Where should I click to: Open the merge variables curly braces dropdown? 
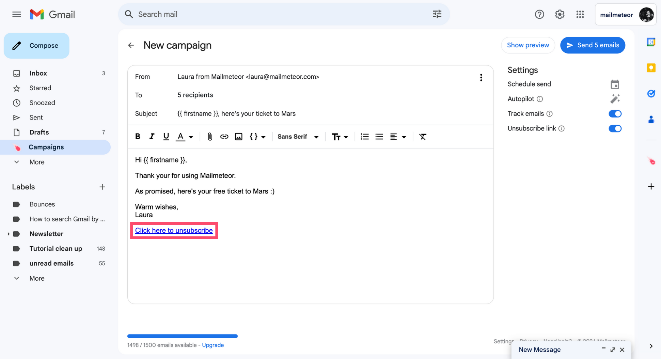click(x=257, y=137)
